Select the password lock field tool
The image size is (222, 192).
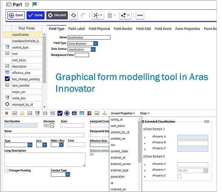[22, 113]
